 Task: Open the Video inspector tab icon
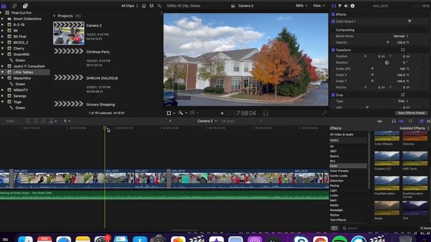coord(334,6)
